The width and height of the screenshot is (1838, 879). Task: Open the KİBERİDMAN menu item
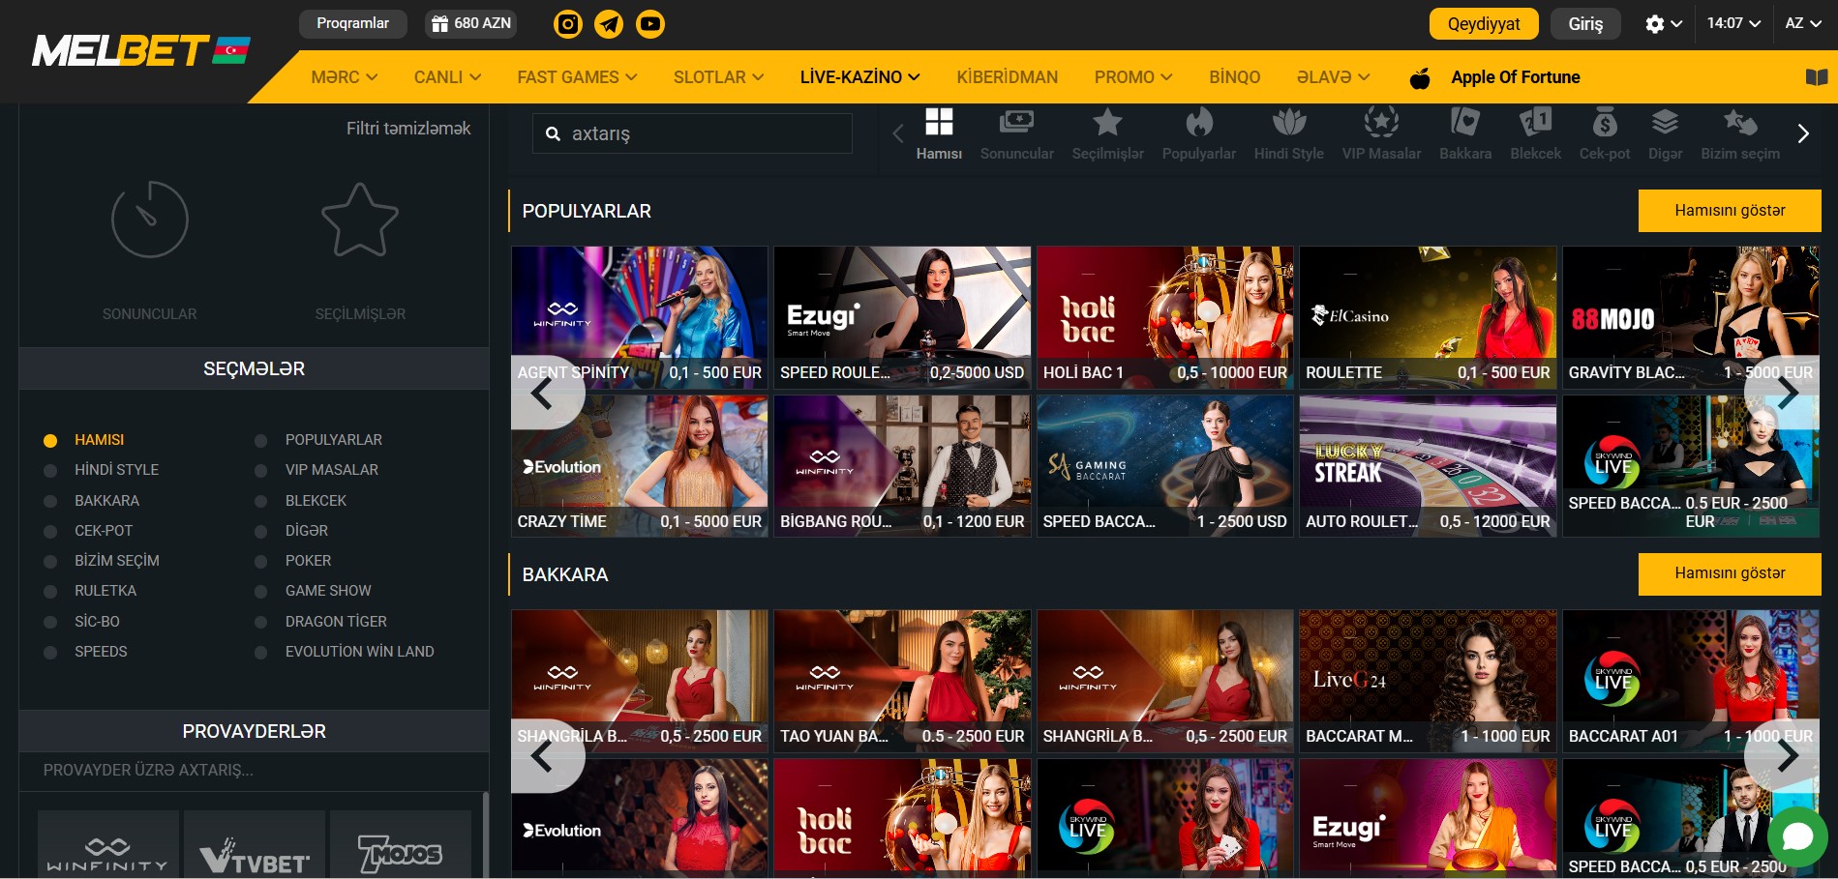point(1007,77)
